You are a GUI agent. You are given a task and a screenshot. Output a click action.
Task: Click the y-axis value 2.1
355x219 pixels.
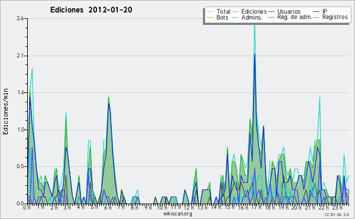click(20, 56)
